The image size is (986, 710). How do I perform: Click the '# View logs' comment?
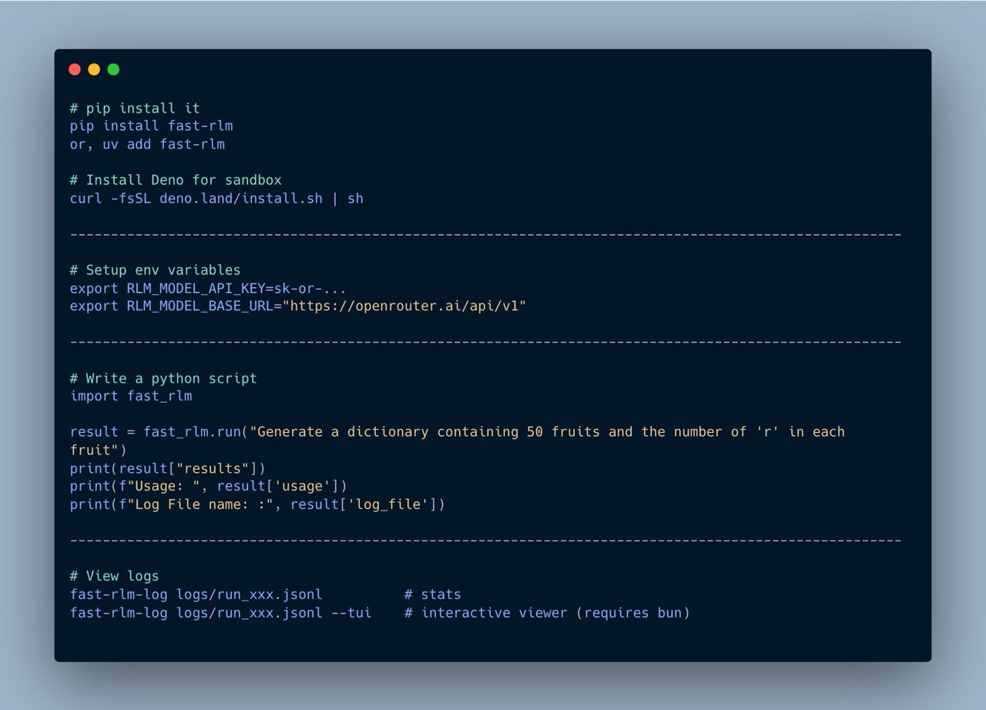pyautogui.click(x=114, y=576)
